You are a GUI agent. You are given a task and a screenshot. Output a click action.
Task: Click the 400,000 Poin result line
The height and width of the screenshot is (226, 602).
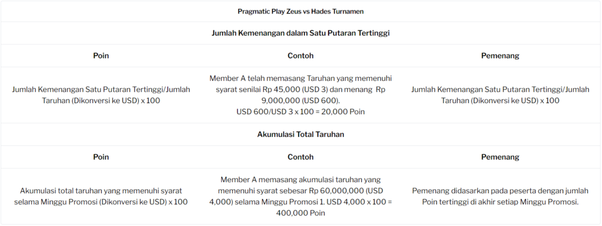[x=300, y=213]
